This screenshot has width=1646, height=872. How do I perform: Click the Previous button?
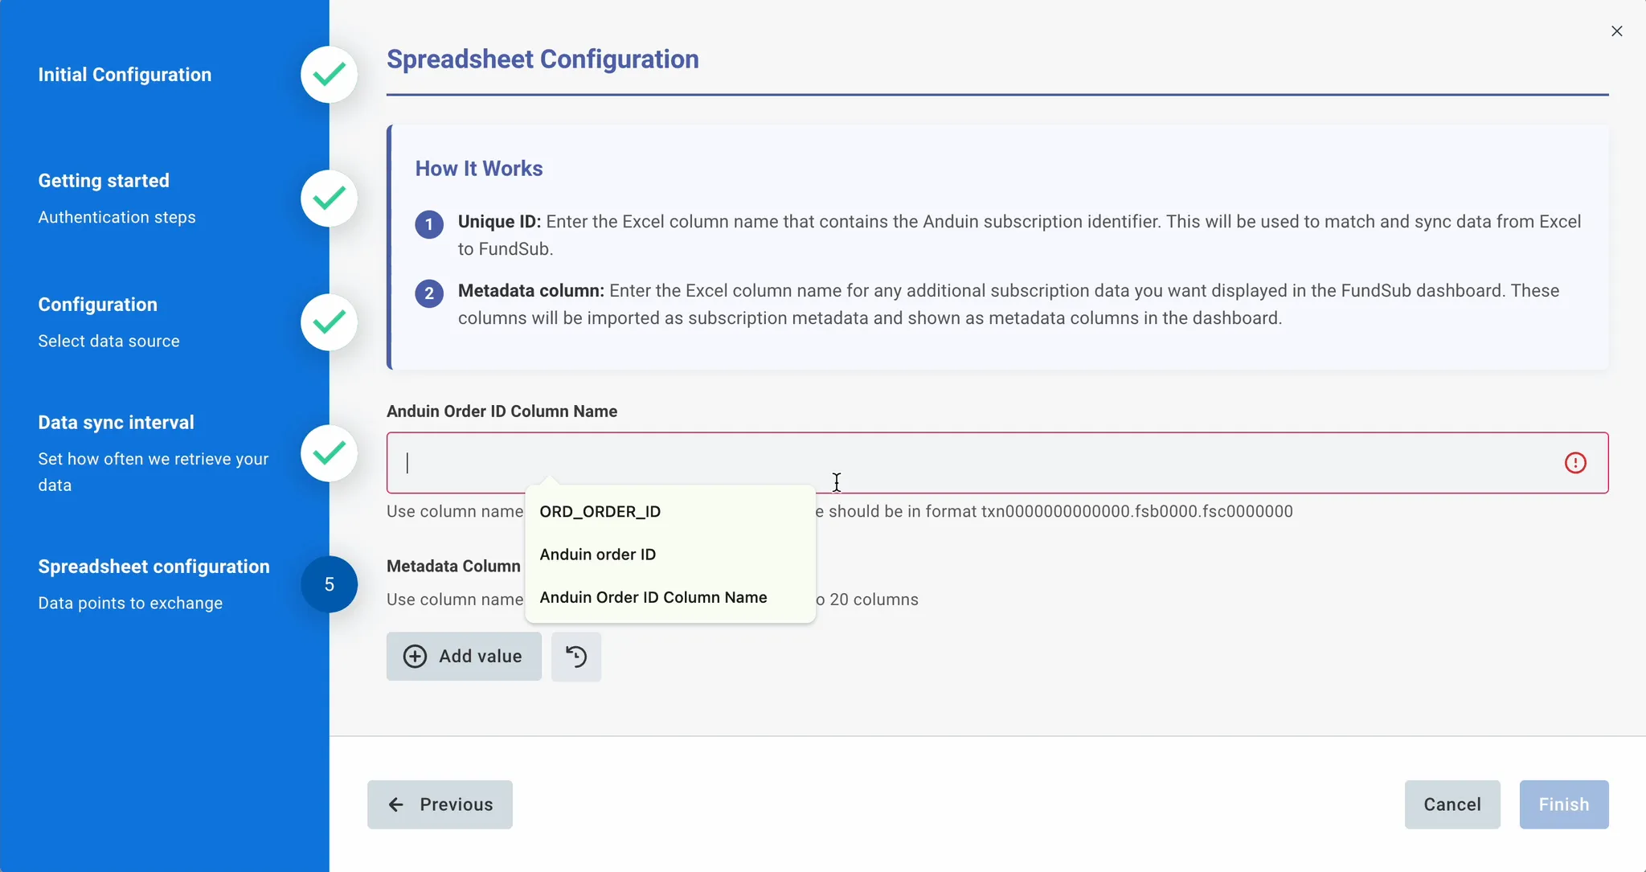coord(440,804)
